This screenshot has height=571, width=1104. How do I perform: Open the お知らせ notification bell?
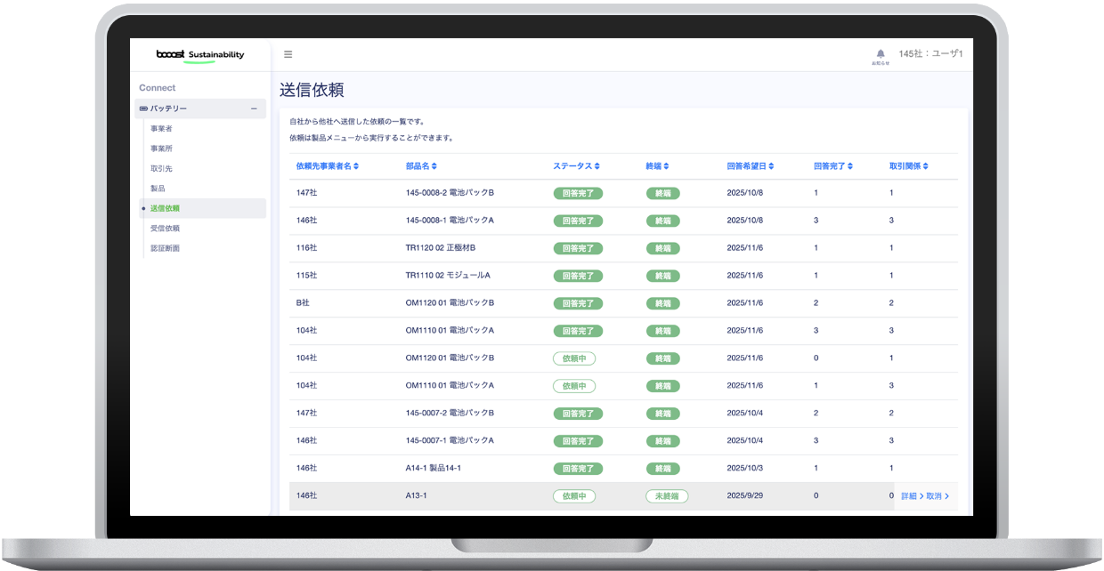tap(880, 55)
